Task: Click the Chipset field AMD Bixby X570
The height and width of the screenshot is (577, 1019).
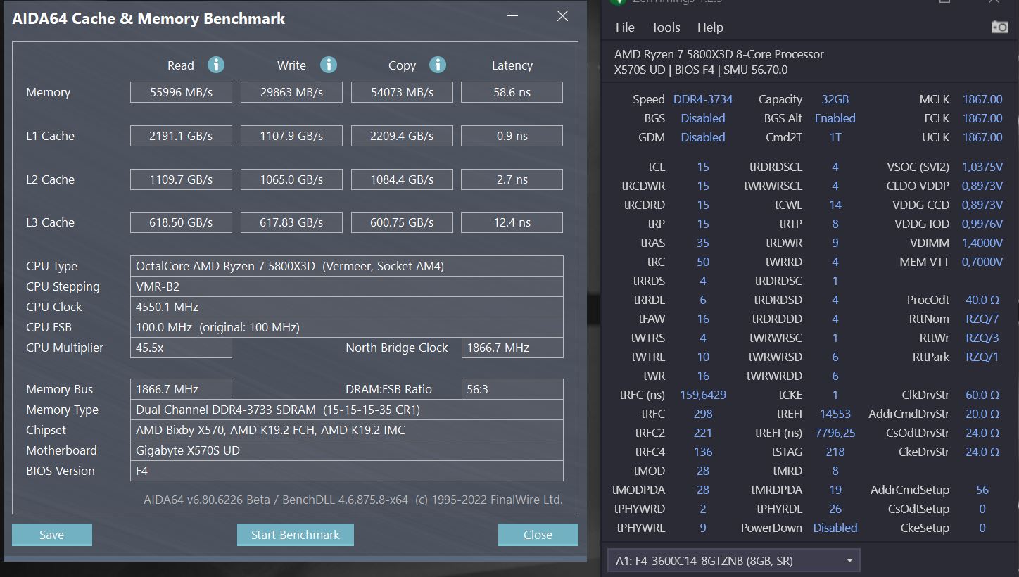Action: tap(347, 430)
